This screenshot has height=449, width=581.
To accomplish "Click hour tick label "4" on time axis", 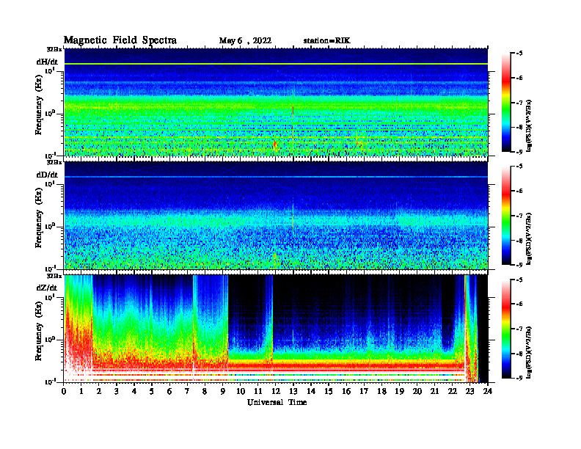I will click(134, 391).
